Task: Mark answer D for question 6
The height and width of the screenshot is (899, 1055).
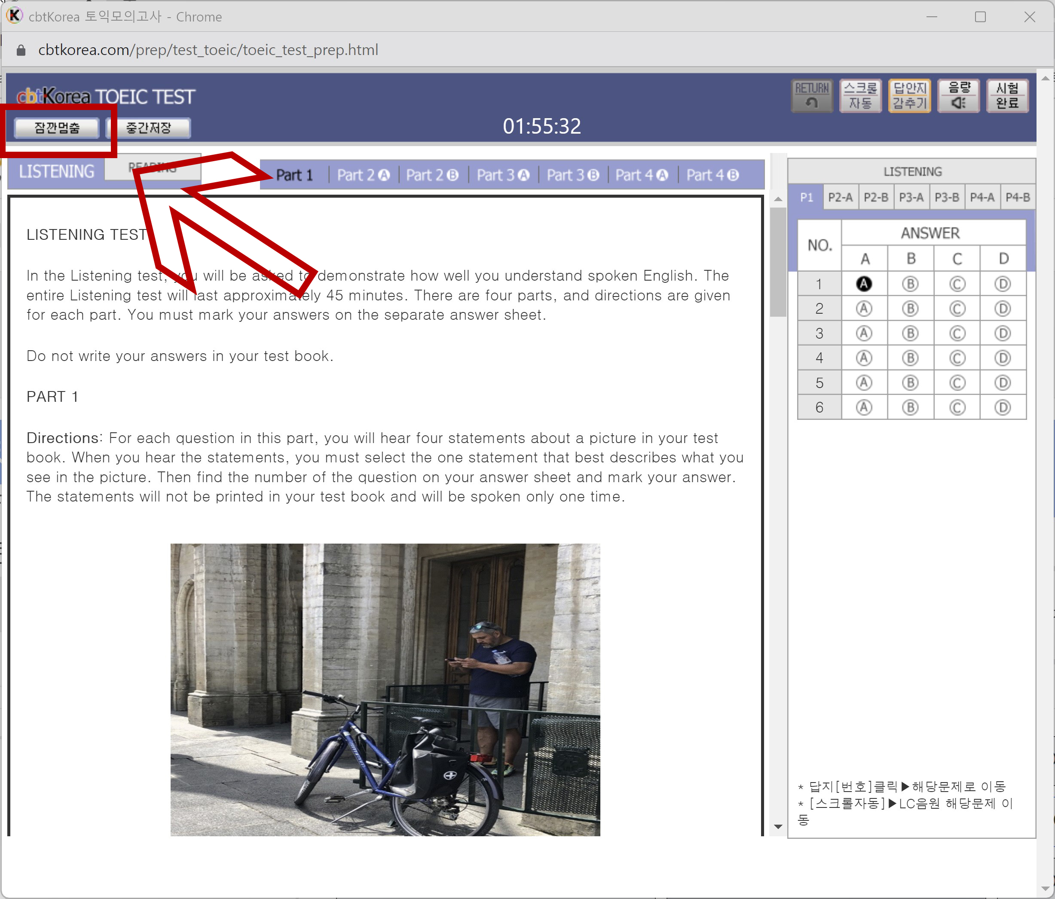Action: click(x=1003, y=407)
